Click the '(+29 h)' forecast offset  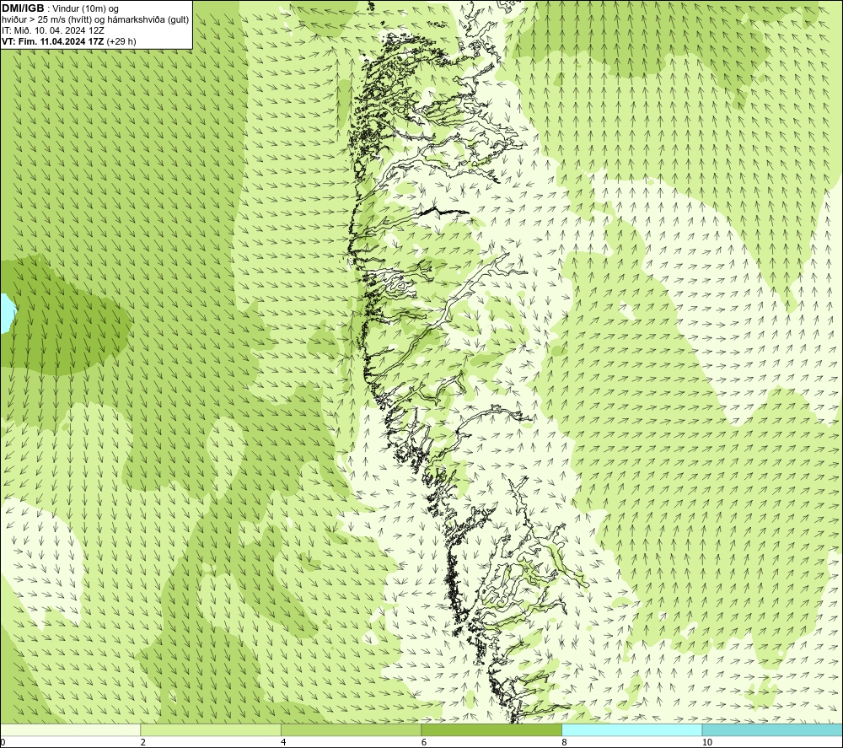point(121,41)
